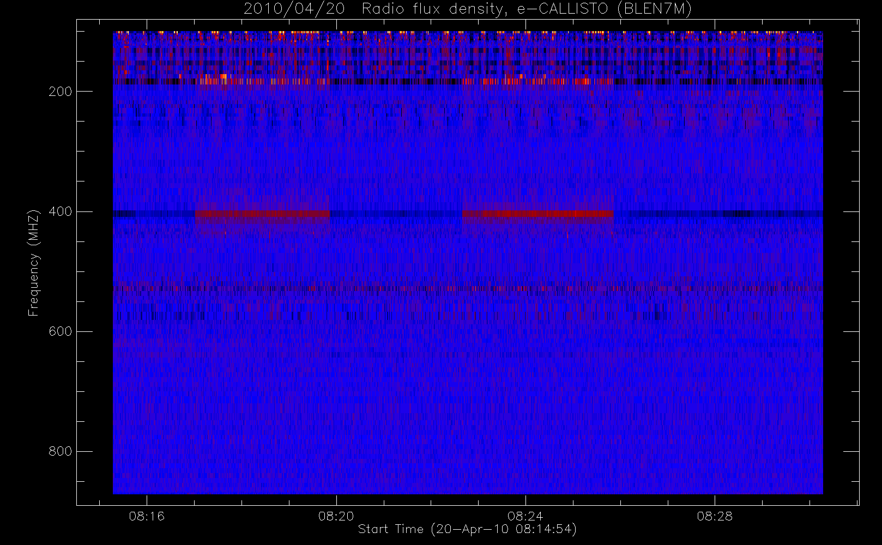
Task: Click the first red burst at 400 MHz
Action: [x=262, y=214]
